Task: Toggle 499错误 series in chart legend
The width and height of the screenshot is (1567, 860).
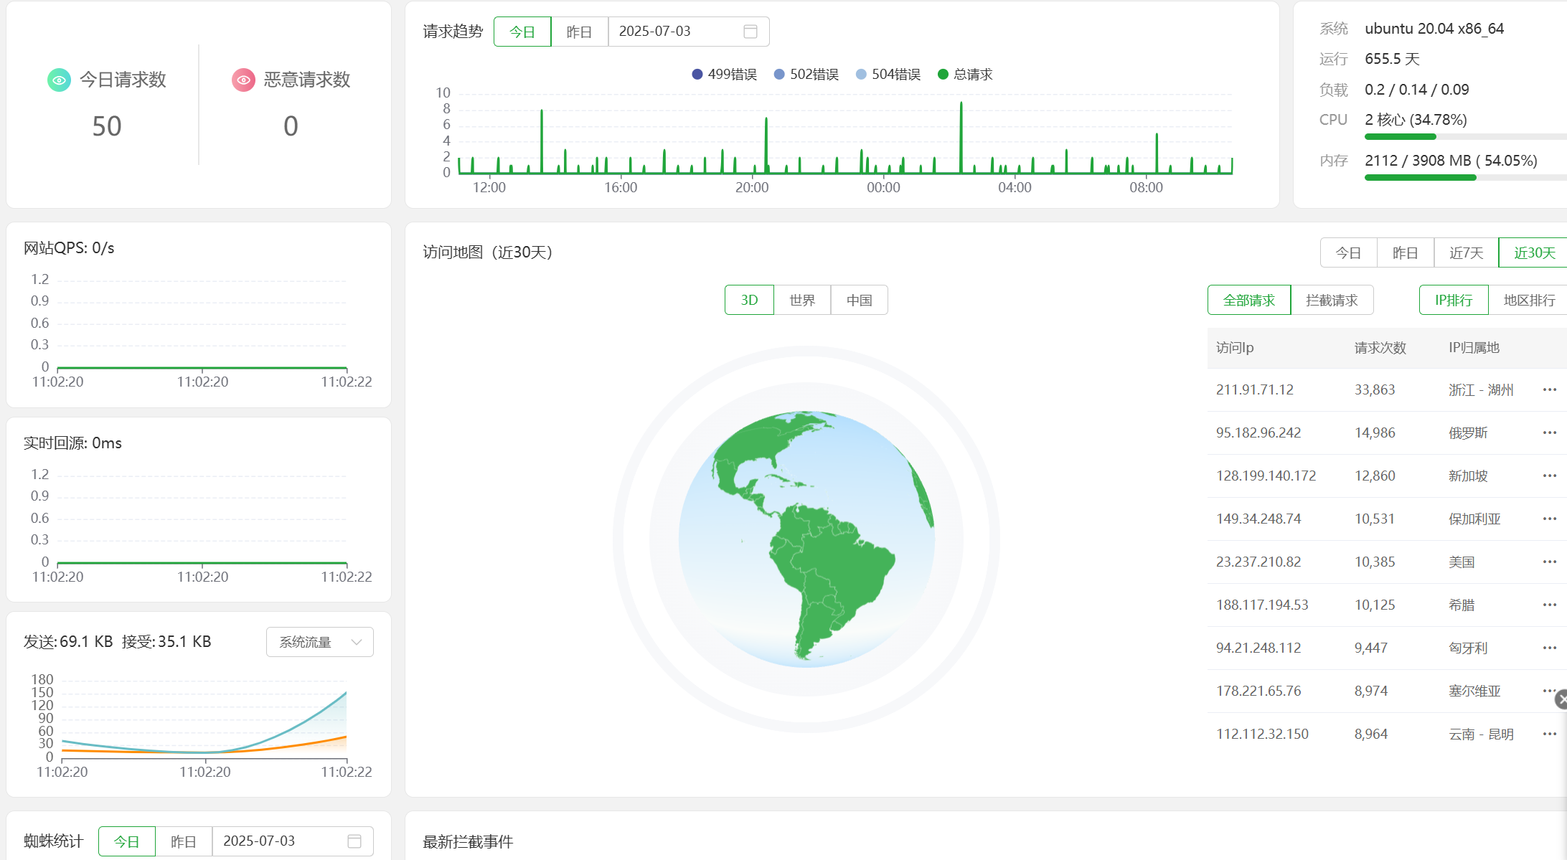Action: point(724,75)
